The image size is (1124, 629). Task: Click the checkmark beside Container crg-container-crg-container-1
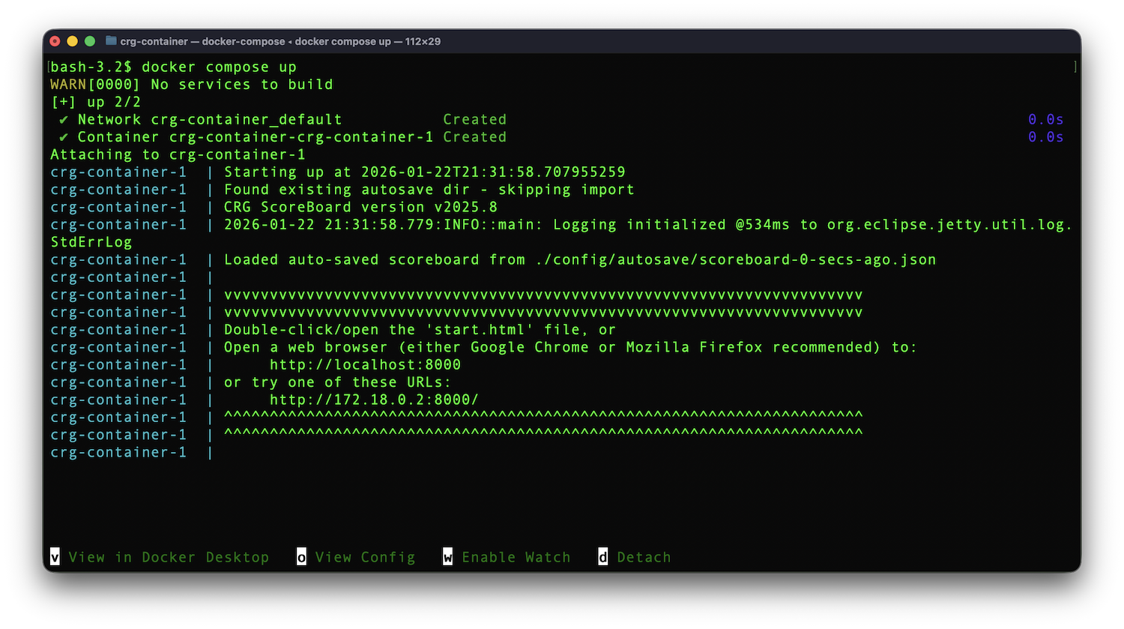pos(64,137)
